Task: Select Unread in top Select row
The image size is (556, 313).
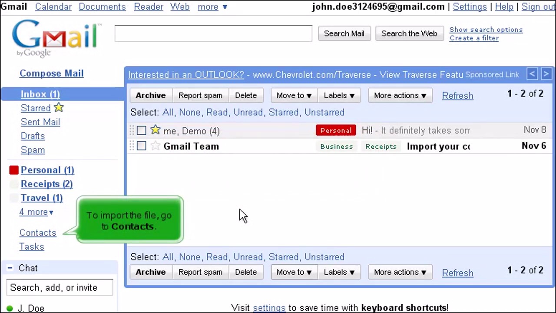Action: pyautogui.click(x=248, y=112)
